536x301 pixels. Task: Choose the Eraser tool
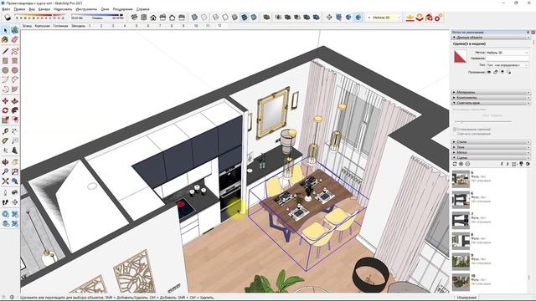[x=15, y=40]
